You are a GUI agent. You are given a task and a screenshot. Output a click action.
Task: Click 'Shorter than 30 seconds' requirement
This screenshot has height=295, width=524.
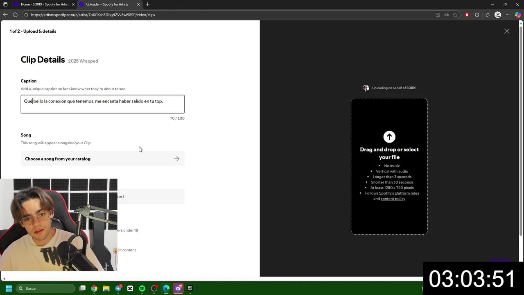392,182
